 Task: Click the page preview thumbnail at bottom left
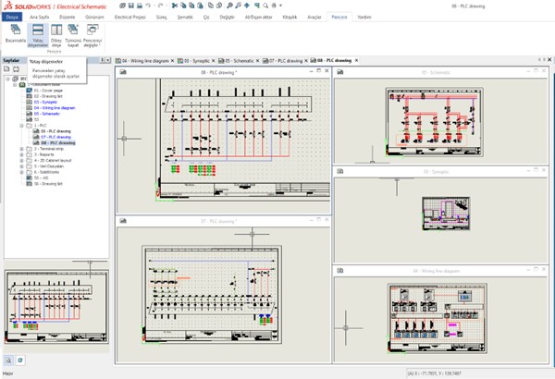point(55,307)
